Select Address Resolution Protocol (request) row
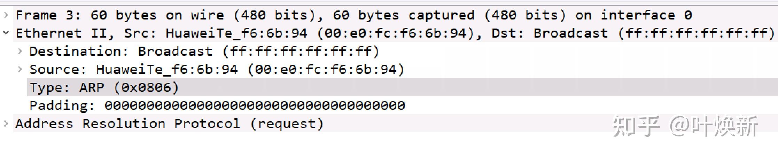The width and height of the screenshot is (778, 158). (x=169, y=124)
